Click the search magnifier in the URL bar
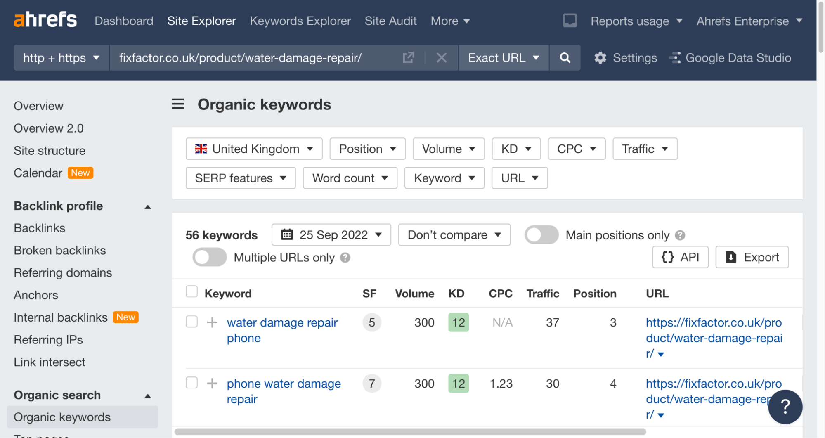825x438 pixels. pyautogui.click(x=565, y=58)
